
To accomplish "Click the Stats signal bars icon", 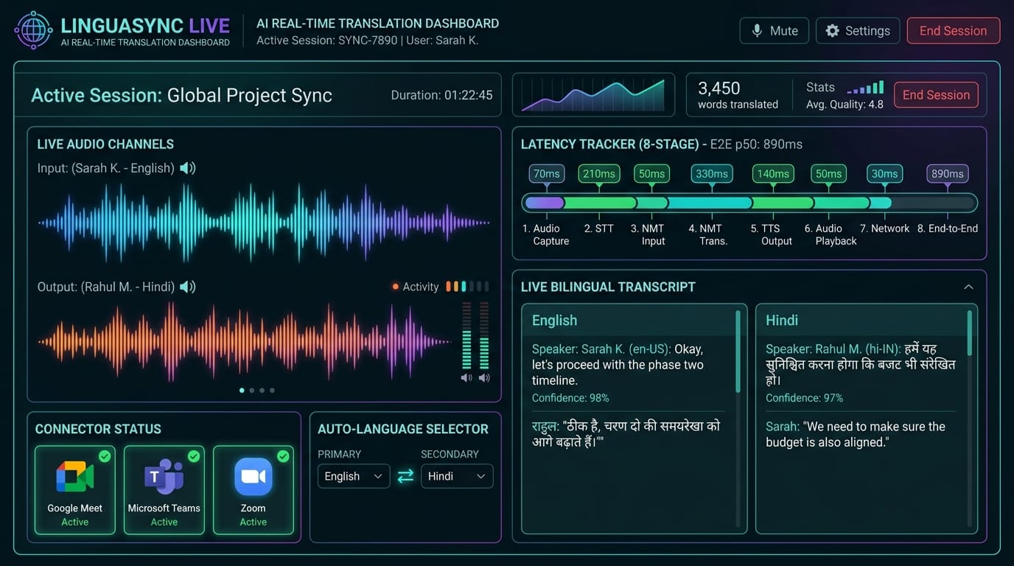I will point(866,88).
